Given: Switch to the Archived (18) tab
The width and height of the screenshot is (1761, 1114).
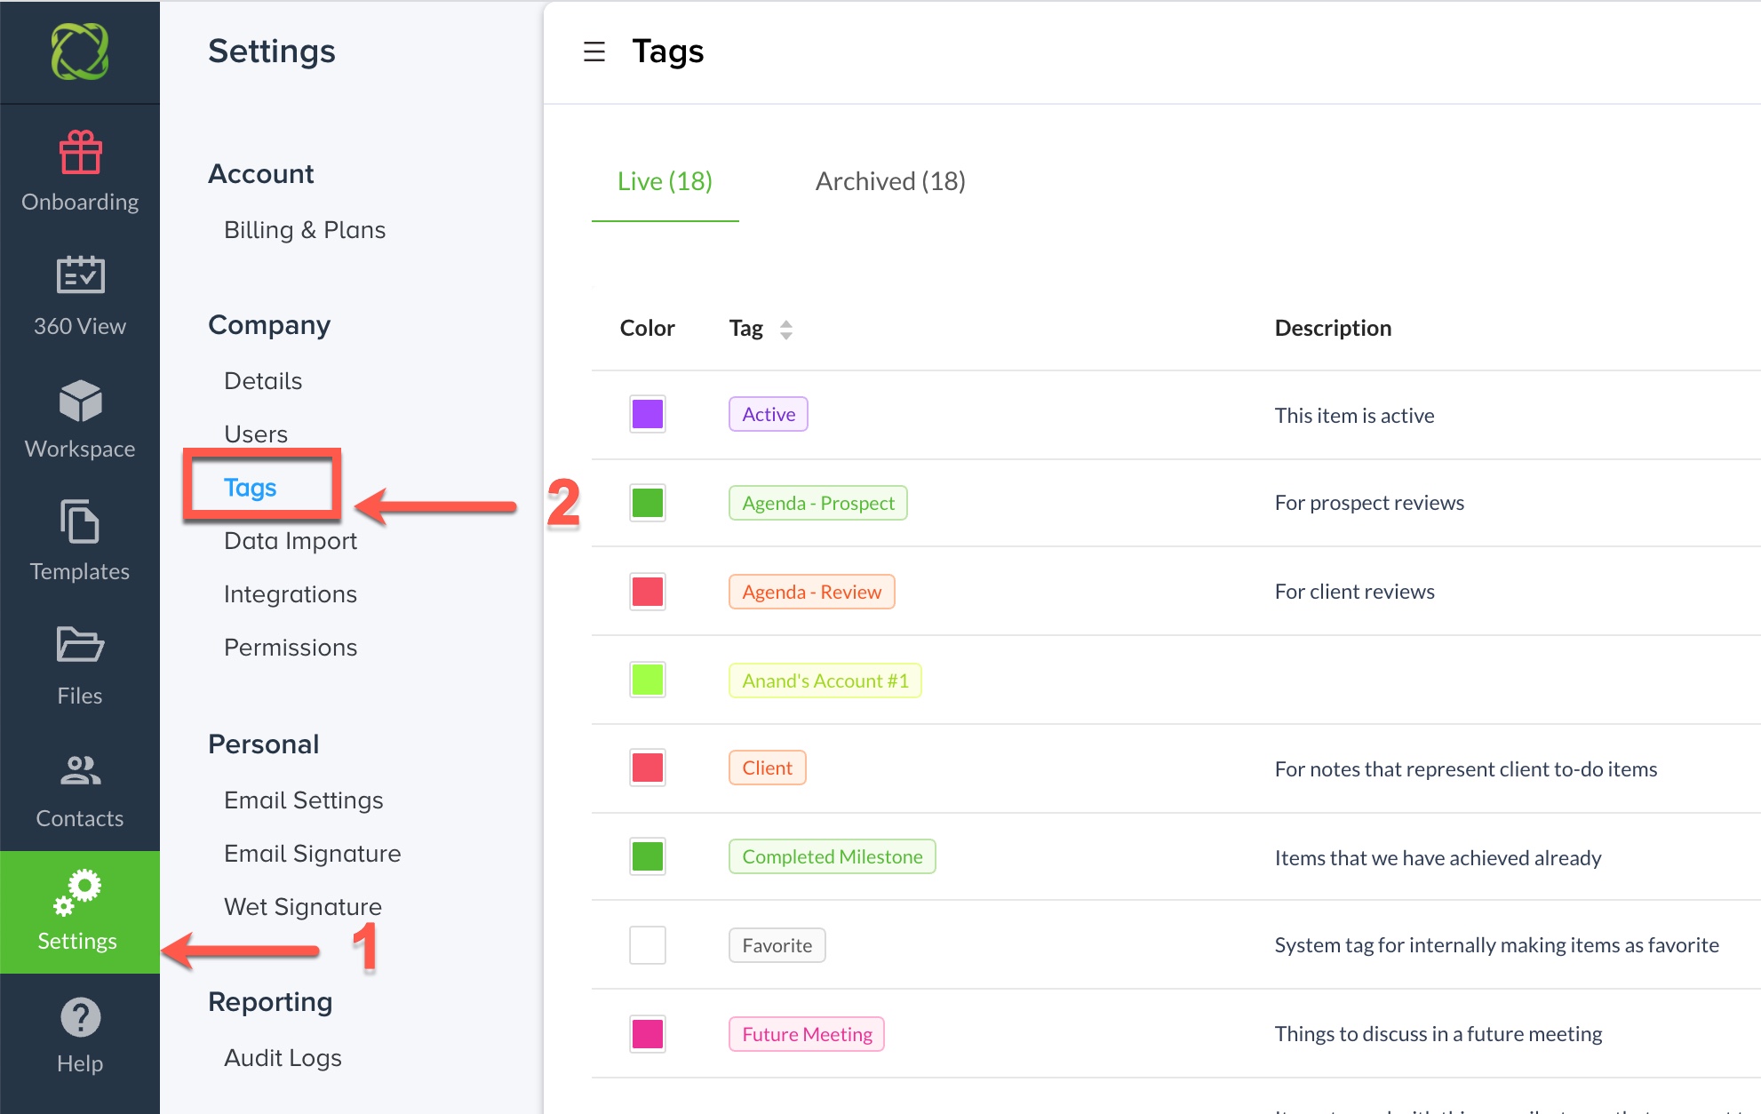Looking at the screenshot, I should click(889, 179).
